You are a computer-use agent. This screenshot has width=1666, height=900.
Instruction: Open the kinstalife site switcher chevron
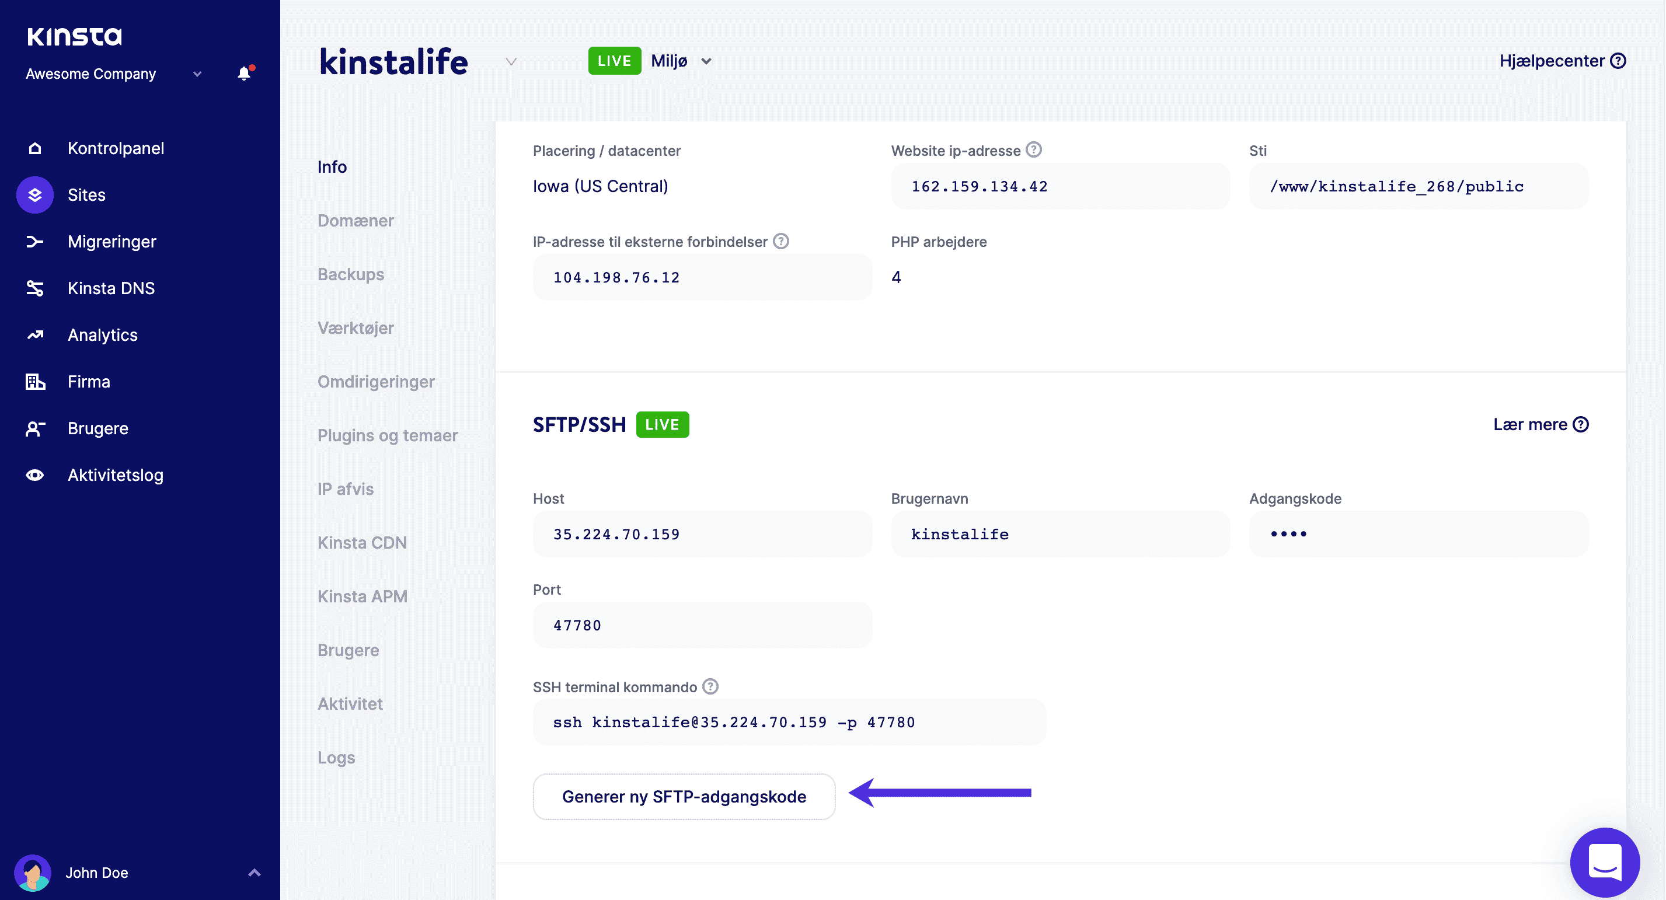(511, 61)
